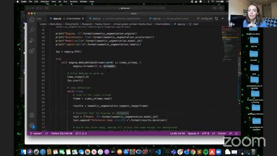
Task: Click the line 'time.sleep(2.0)' in the editor
Action: 78,77
